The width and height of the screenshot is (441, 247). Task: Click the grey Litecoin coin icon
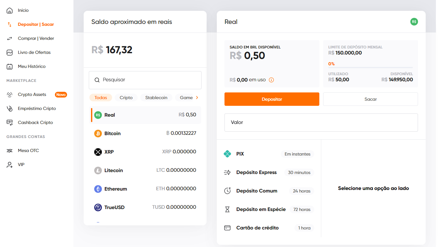[98, 171]
